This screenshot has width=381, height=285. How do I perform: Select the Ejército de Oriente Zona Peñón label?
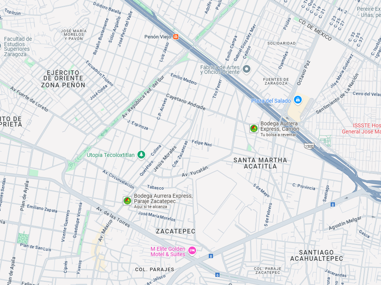pos(63,79)
